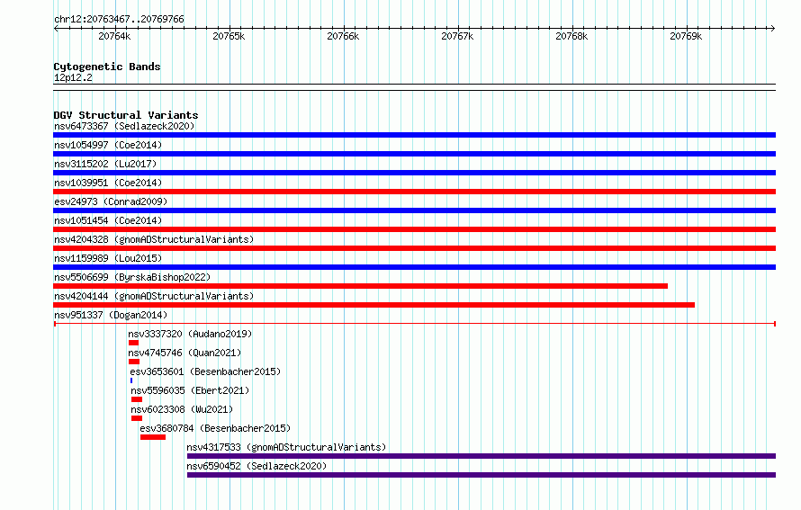Click the 20767k ruler tick label
Screen dimensions: 801x510
457,36
